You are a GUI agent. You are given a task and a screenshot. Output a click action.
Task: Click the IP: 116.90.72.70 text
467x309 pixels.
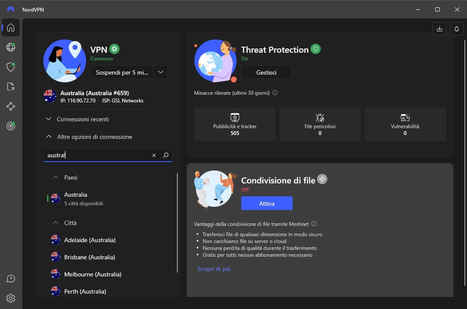point(78,101)
